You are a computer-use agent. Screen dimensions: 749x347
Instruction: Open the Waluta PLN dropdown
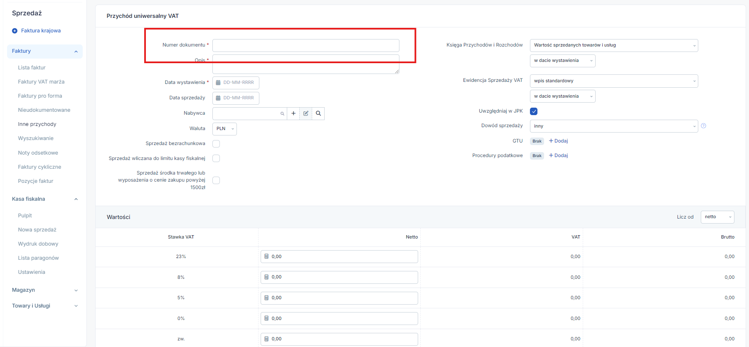point(224,129)
